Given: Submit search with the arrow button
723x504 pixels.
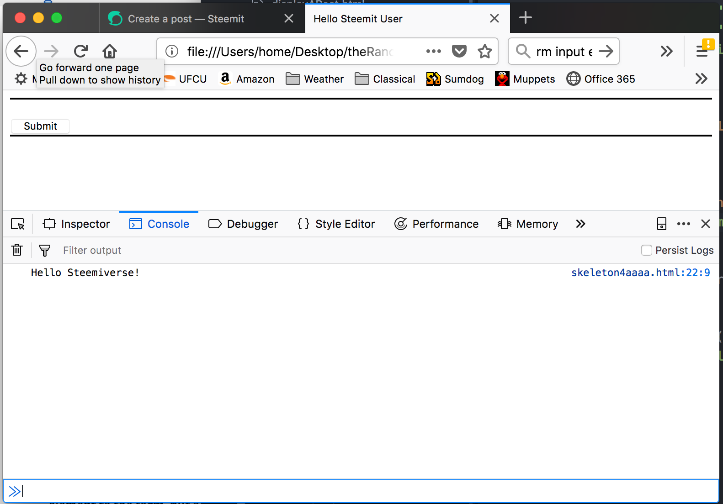Looking at the screenshot, I should click(x=606, y=51).
